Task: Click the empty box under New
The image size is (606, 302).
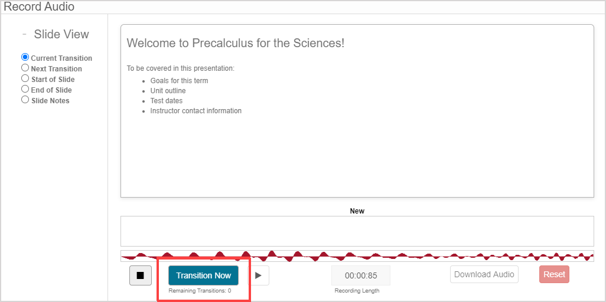Action: pos(357,231)
